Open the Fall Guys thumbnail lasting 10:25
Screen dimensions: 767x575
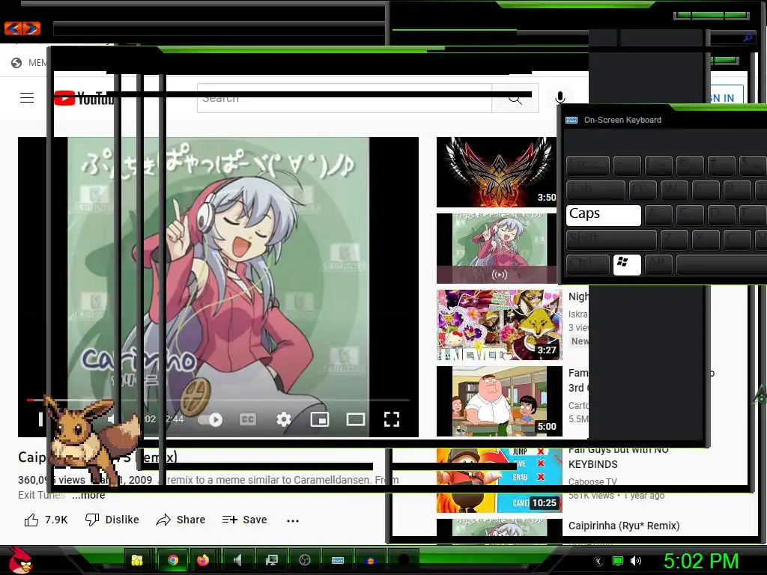[500, 480]
